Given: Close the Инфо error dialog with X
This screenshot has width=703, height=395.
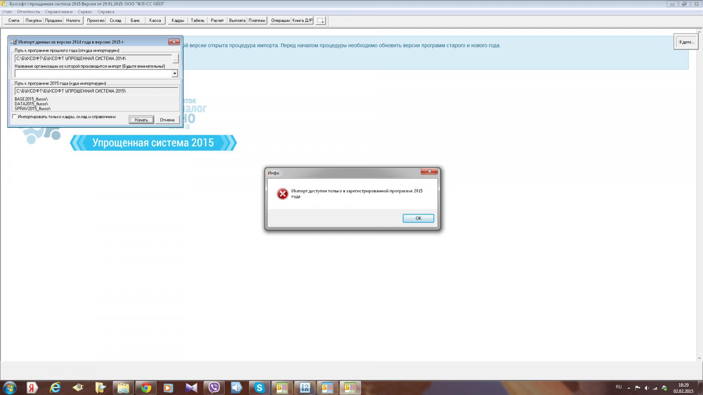Looking at the screenshot, I should tap(429, 171).
